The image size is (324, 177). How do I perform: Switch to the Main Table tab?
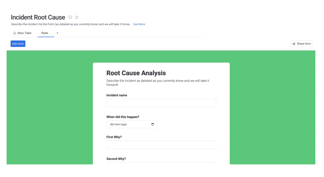pos(24,33)
